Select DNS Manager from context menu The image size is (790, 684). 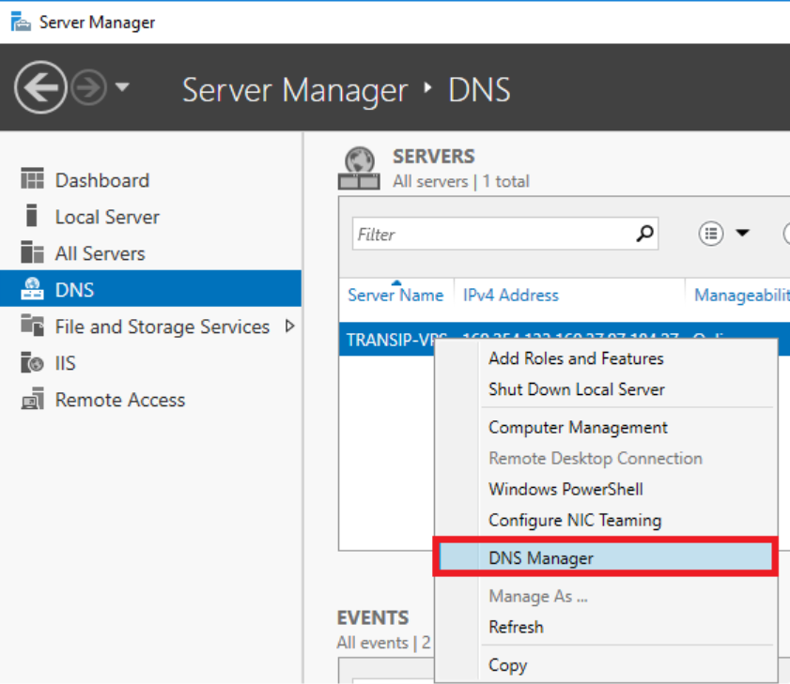point(541,558)
